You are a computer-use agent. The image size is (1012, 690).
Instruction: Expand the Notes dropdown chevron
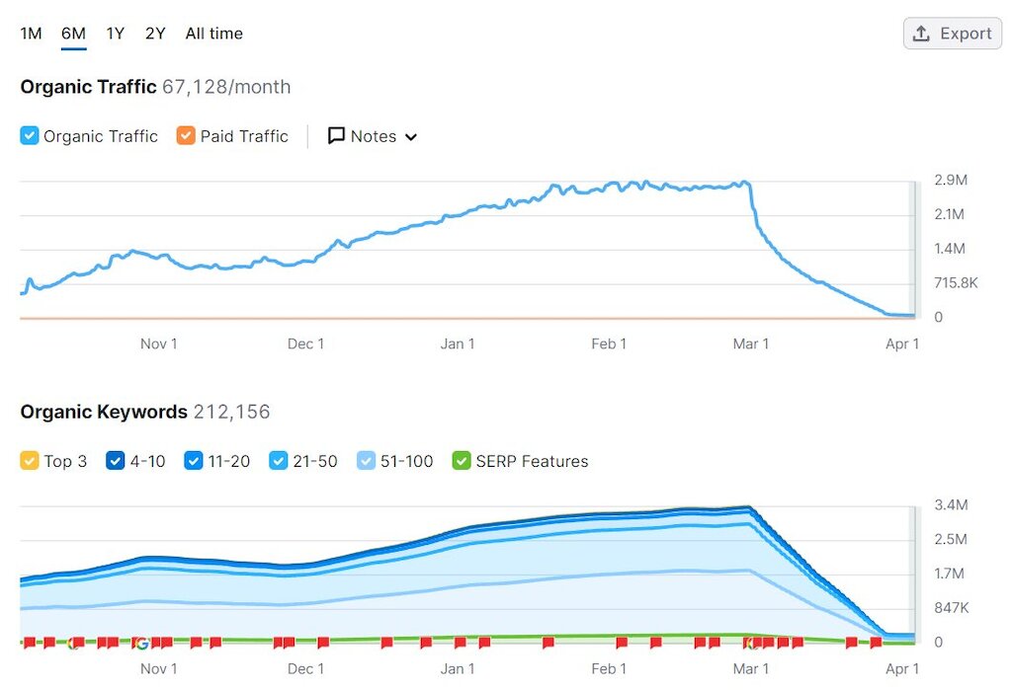point(411,137)
